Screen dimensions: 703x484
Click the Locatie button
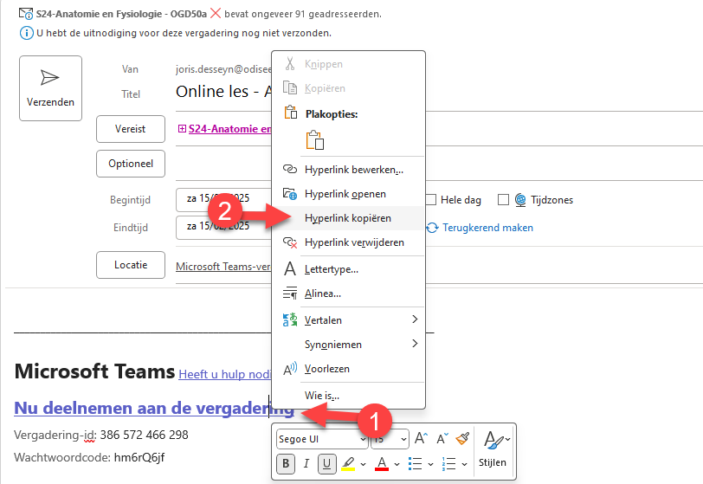point(131,265)
